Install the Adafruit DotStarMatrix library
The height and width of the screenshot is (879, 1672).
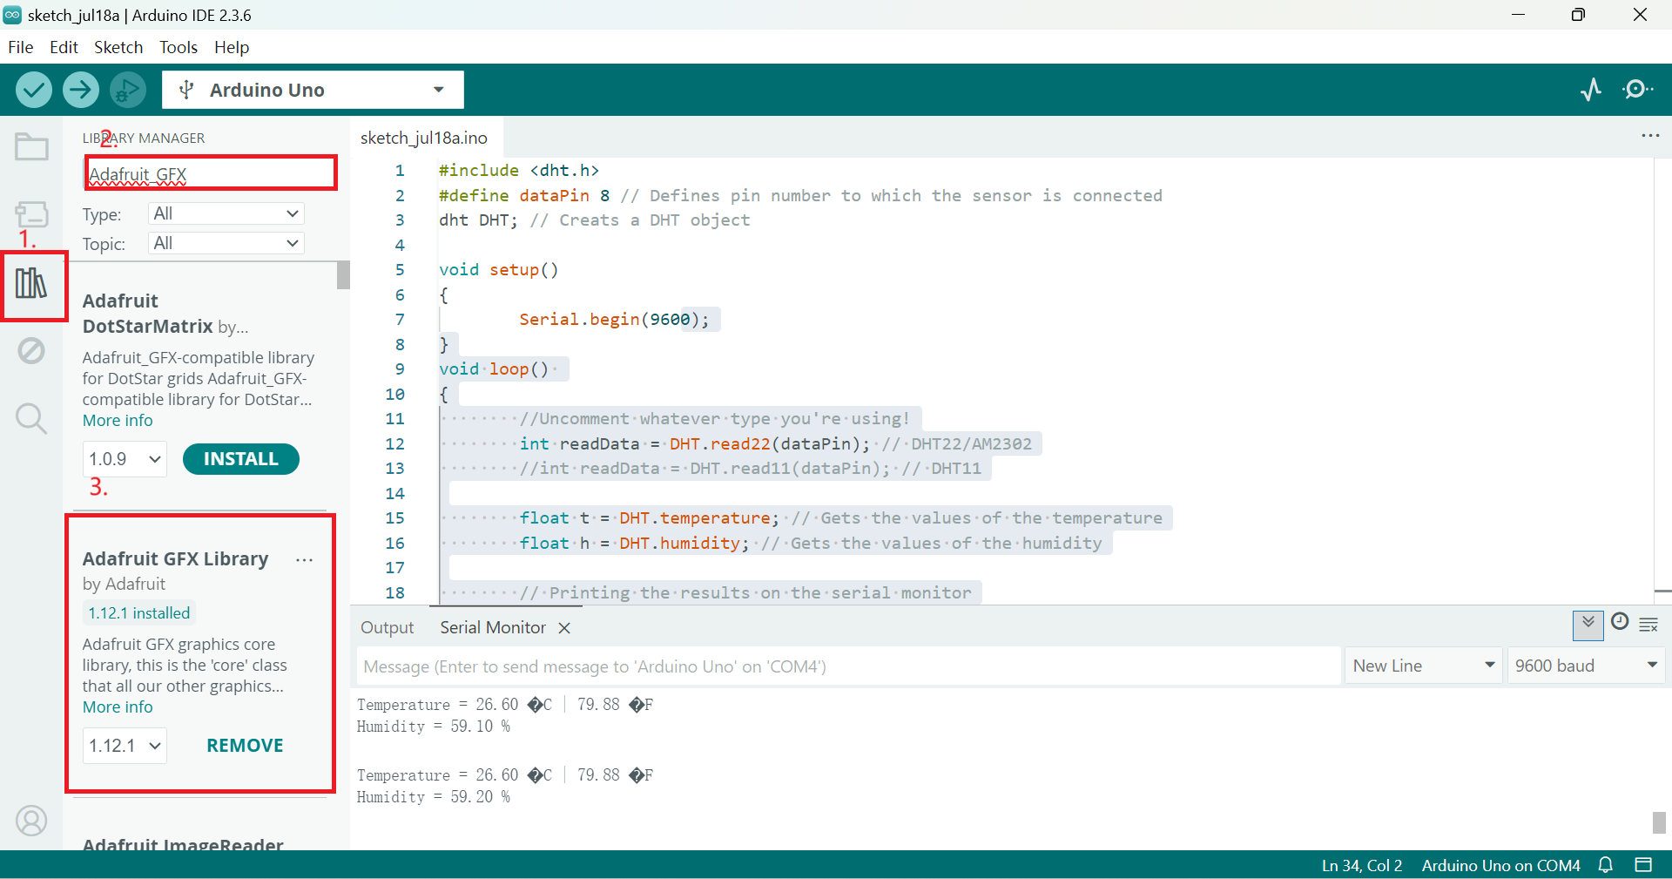(240, 459)
